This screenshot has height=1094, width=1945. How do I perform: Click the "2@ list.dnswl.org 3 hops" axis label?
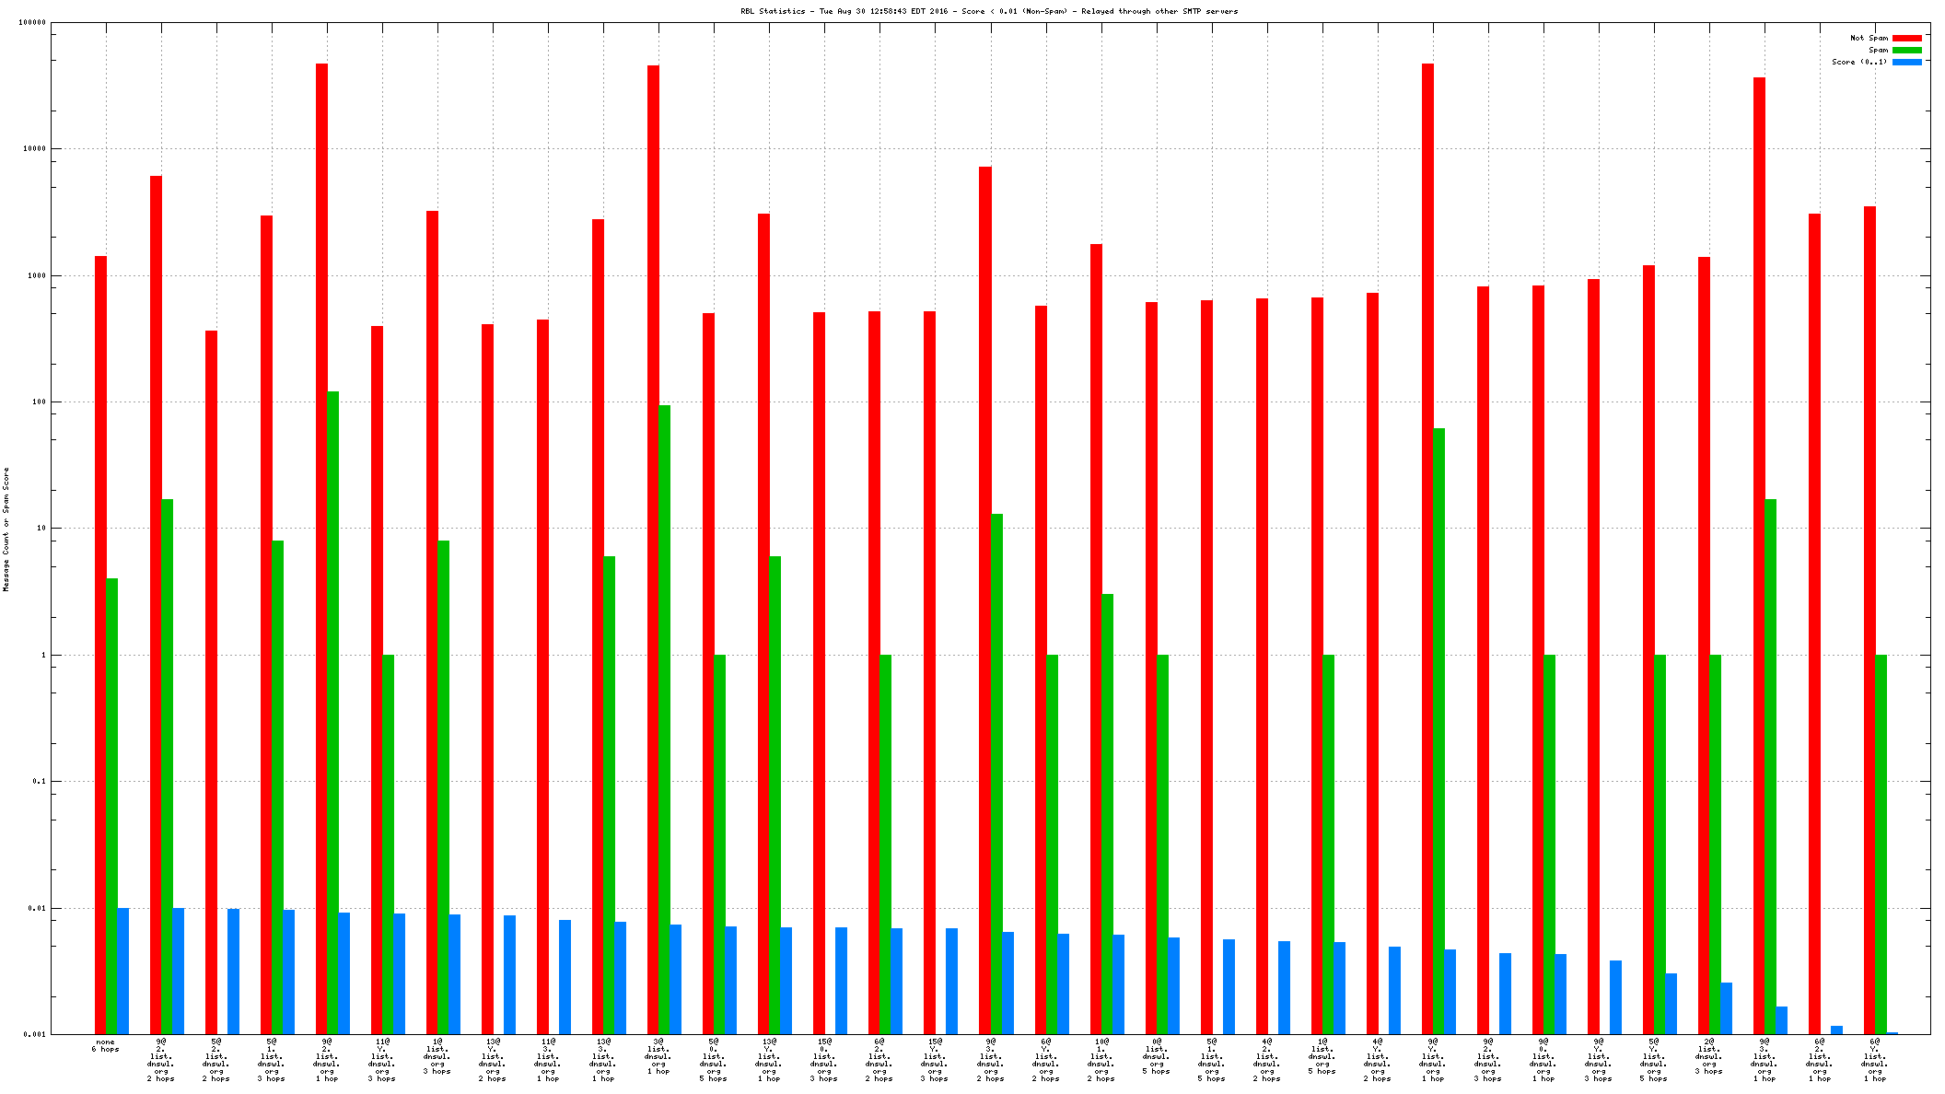(x=1709, y=1056)
